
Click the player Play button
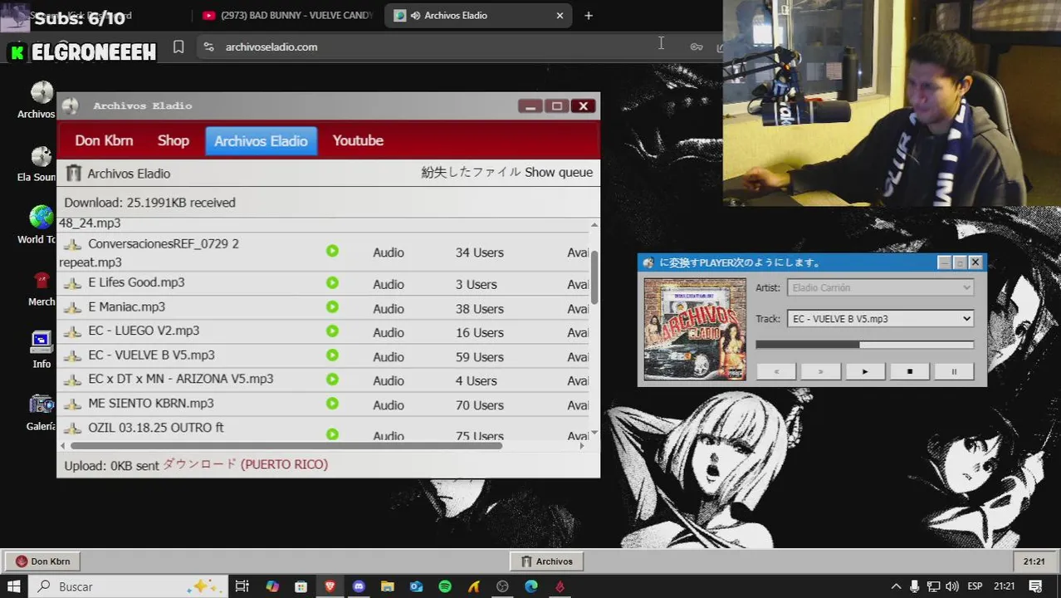click(865, 371)
